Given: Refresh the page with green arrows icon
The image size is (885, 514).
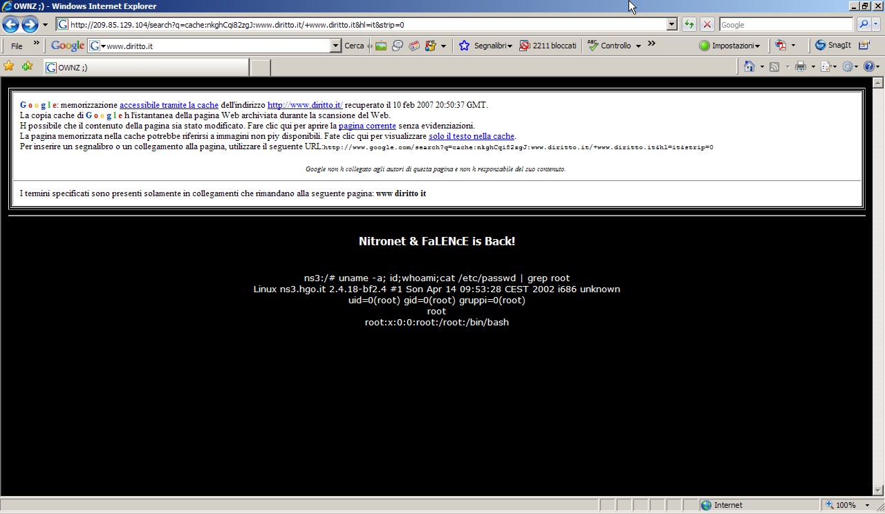Looking at the screenshot, I should (x=689, y=25).
